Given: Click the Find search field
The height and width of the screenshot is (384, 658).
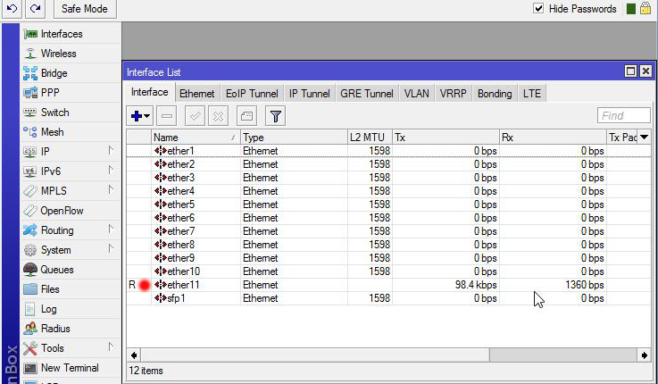Looking at the screenshot, I should [x=623, y=115].
